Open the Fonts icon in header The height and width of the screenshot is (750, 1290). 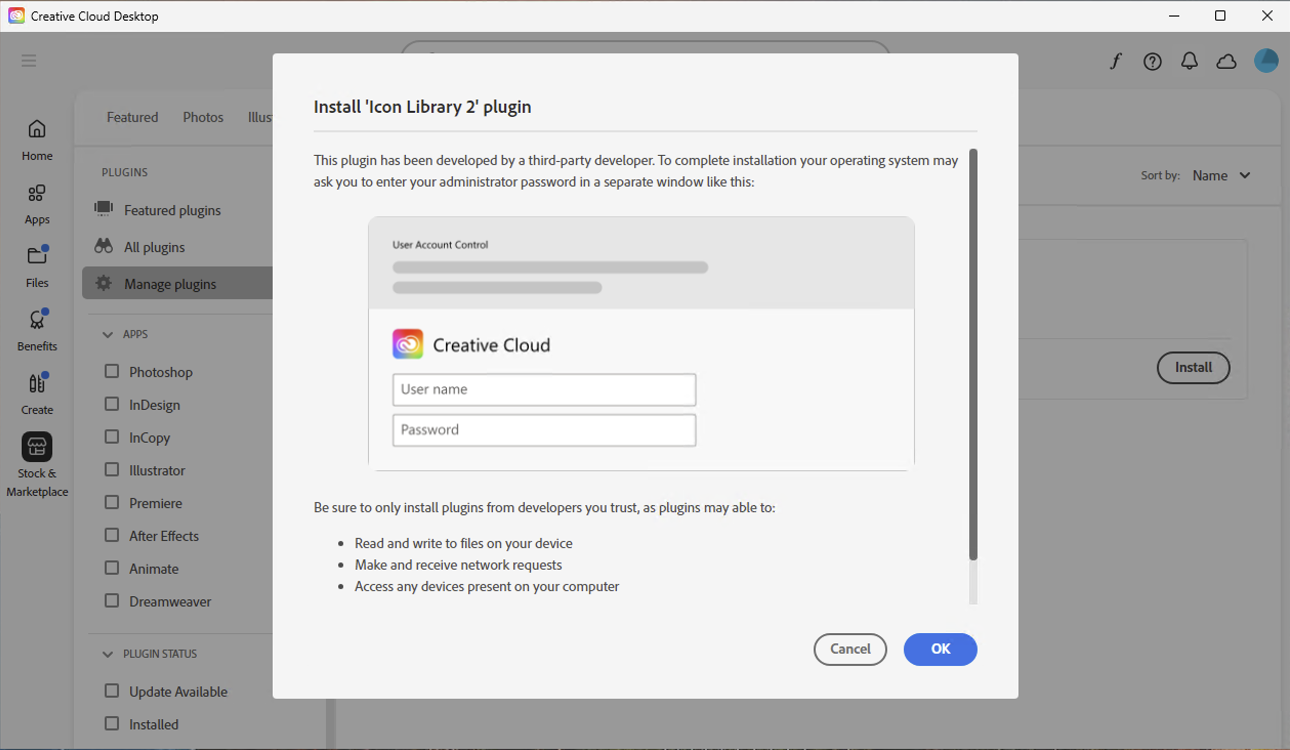click(x=1116, y=61)
